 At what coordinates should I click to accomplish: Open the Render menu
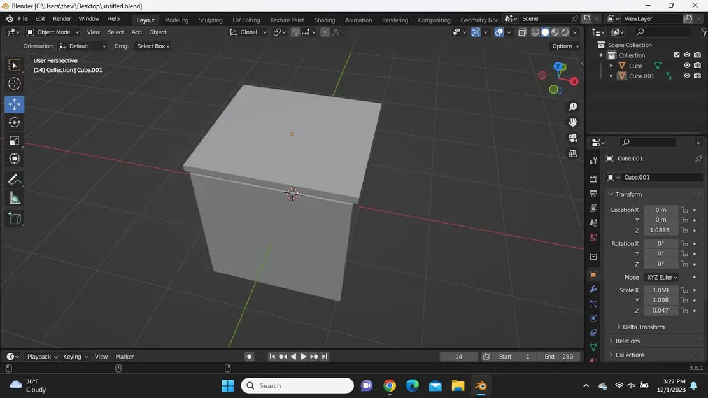62,19
